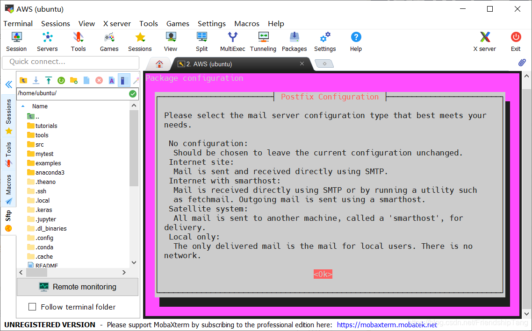Open the Games menu
This screenshot has width=532, height=331.
tap(178, 24)
